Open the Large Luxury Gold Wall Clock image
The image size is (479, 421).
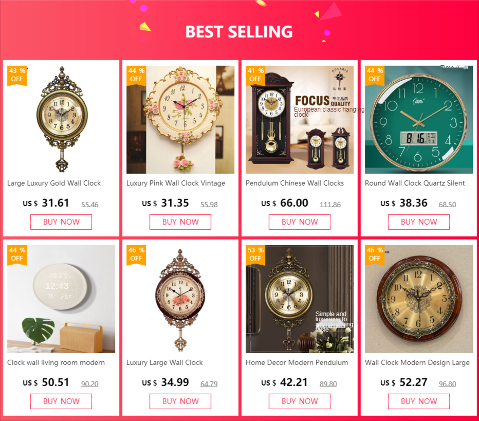click(62, 120)
